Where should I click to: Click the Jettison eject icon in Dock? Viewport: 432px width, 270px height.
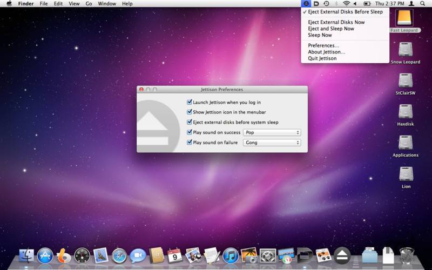point(342,255)
